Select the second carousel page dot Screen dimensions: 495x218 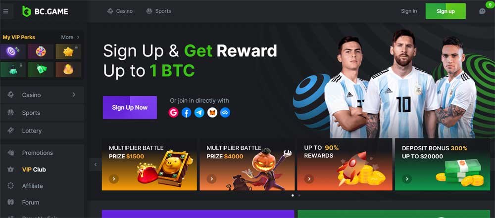299,196
